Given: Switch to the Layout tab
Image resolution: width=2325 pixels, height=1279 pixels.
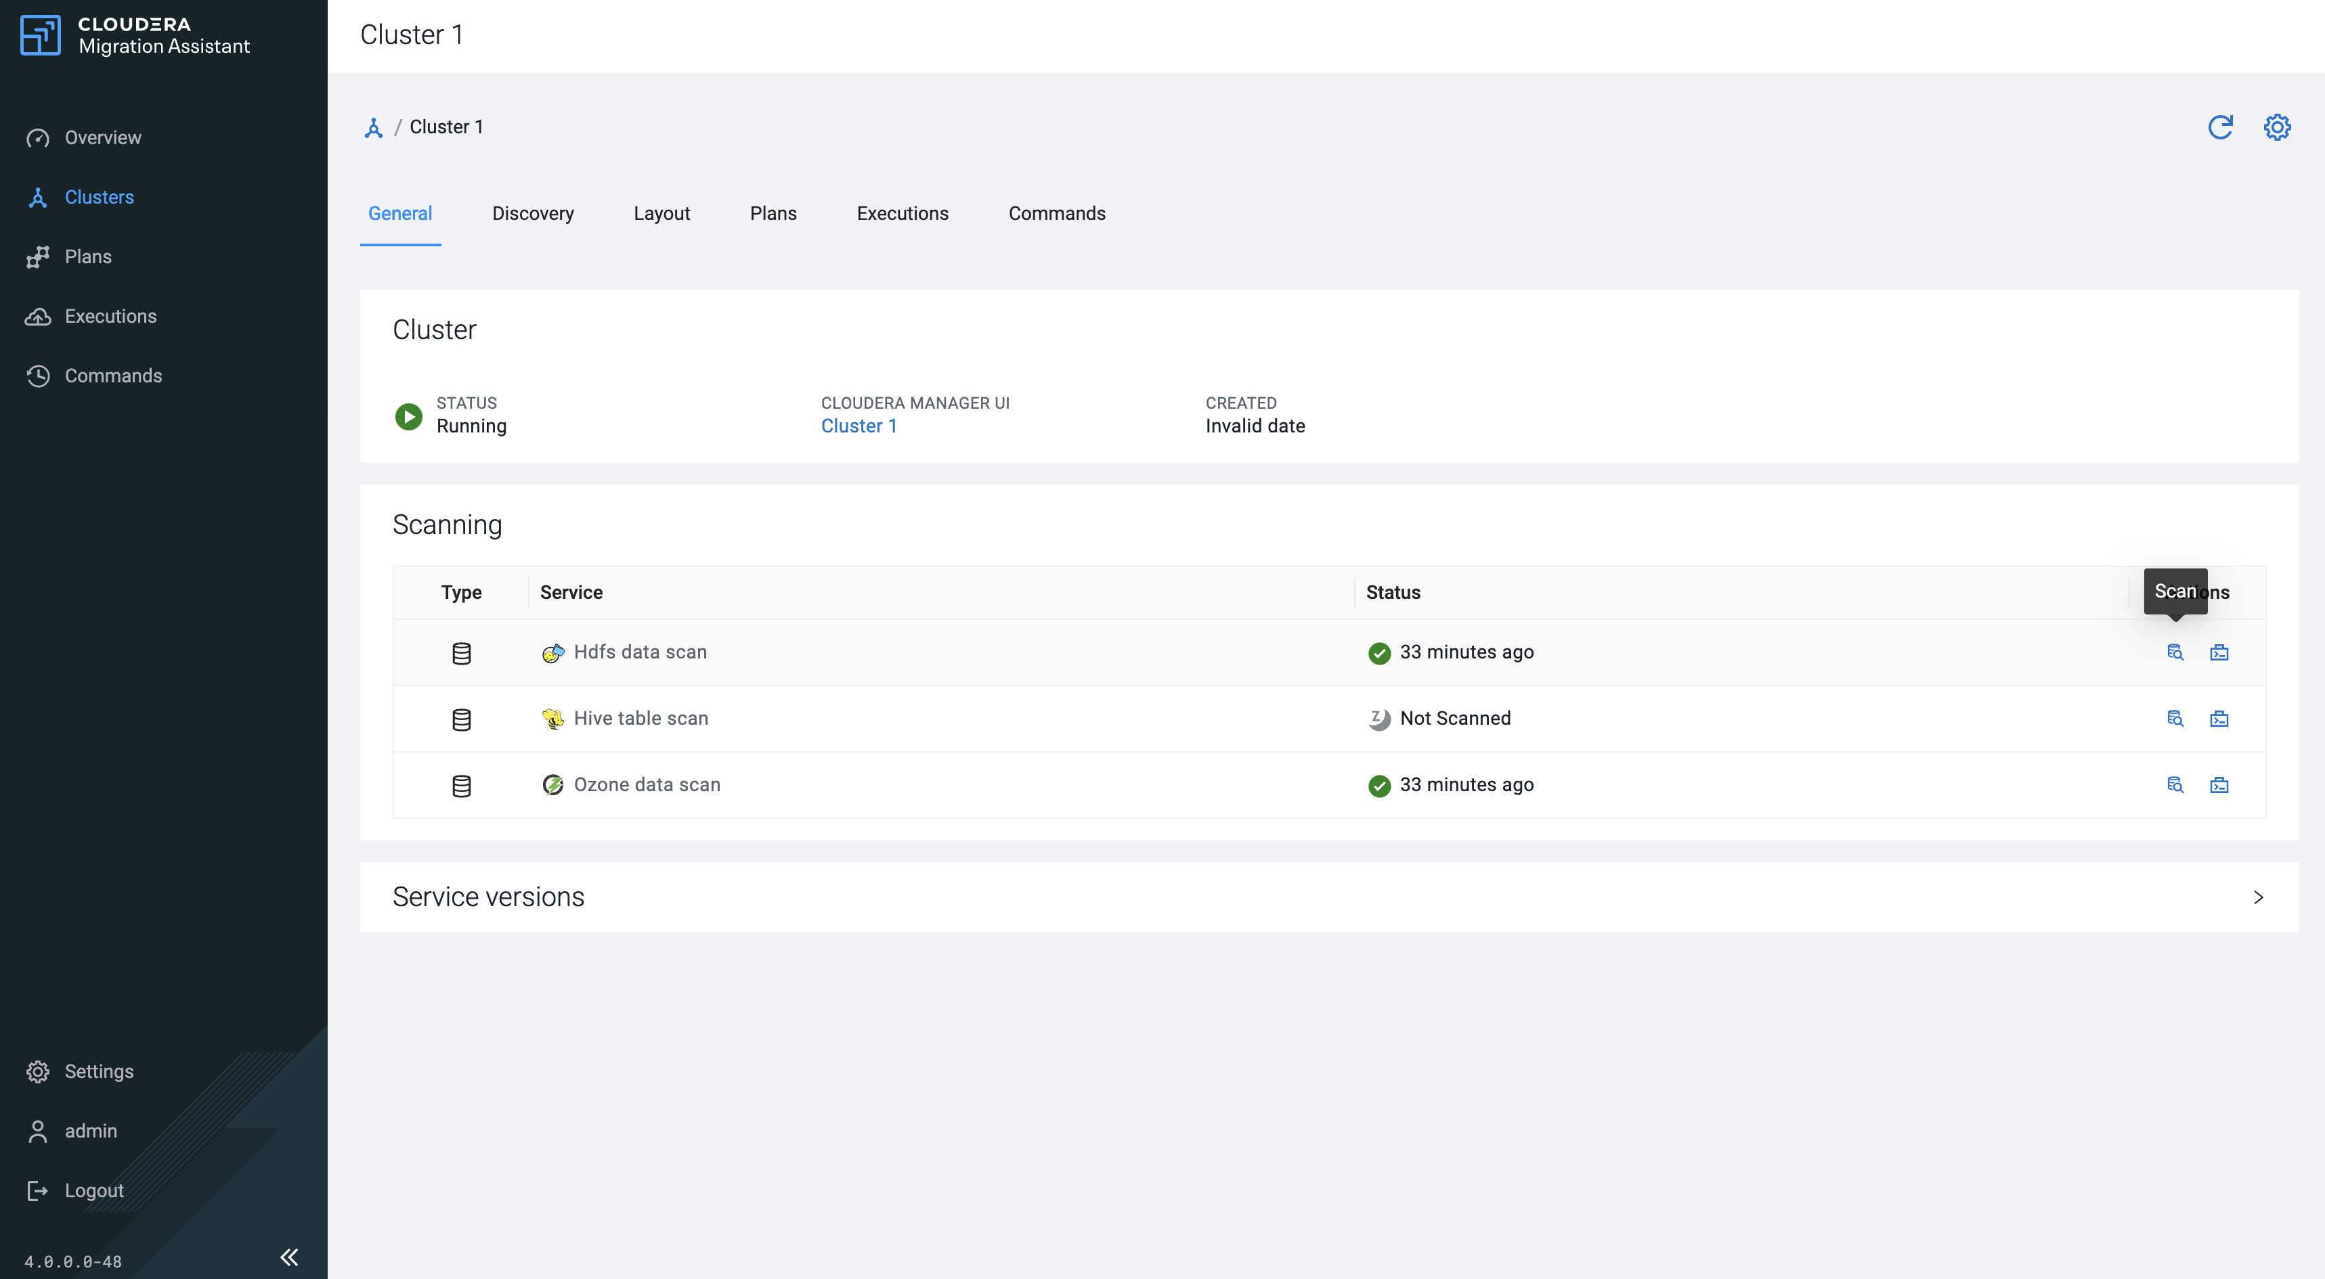Looking at the screenshot, I should (x=661, y=214).
